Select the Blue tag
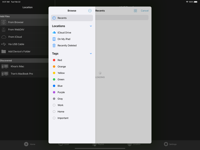 [x=72, y=86]
